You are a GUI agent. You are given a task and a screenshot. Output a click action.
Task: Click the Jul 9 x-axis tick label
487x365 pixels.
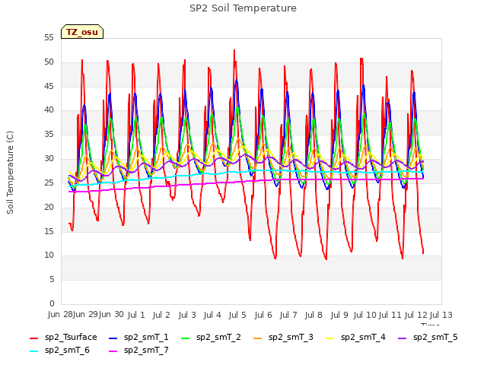pyautogui.click(x=339, y=315)
